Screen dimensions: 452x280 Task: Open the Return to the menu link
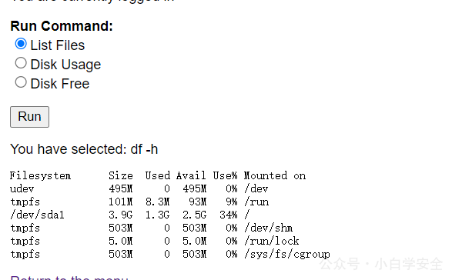tap(69, 278)
